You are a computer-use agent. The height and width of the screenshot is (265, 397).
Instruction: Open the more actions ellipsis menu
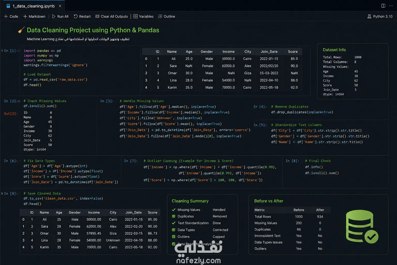pos(391,6)
